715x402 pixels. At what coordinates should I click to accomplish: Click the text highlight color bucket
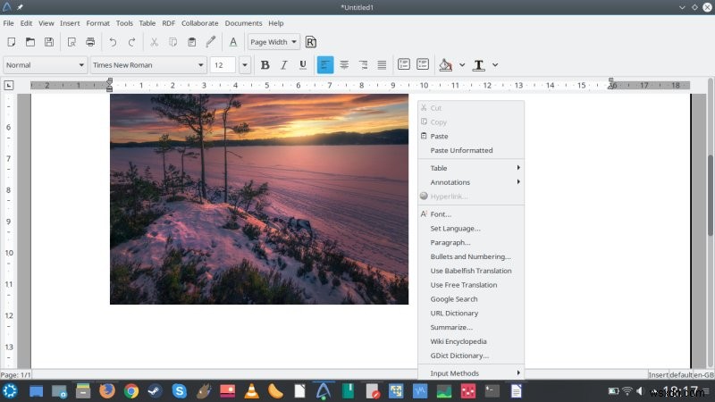[x=446, y=65]
